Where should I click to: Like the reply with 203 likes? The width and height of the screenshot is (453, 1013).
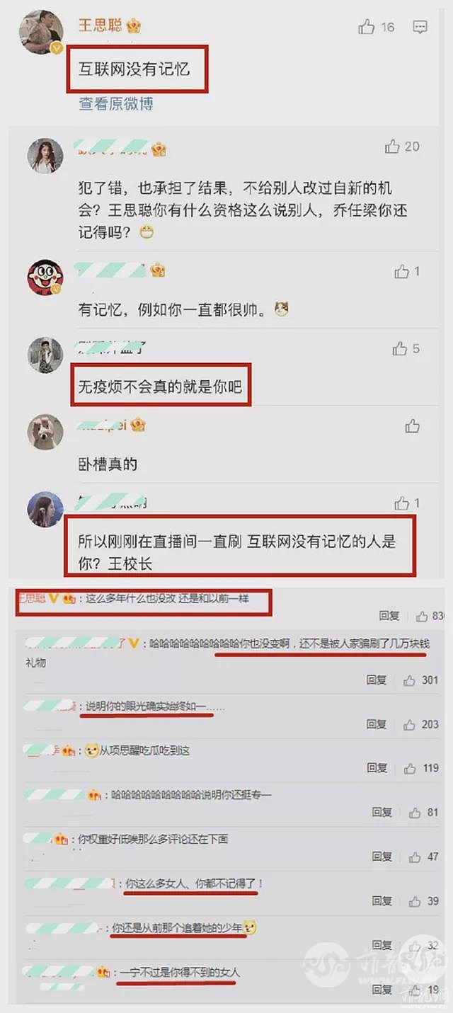tap(409, 725)
